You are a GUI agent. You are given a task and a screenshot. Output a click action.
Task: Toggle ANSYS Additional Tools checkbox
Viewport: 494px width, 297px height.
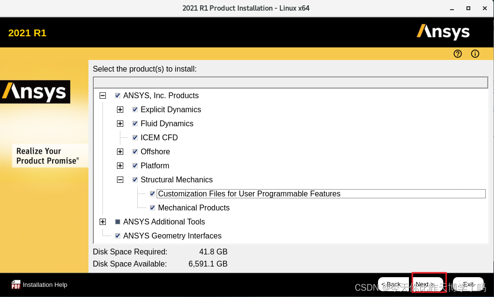(x=118, y=222)
